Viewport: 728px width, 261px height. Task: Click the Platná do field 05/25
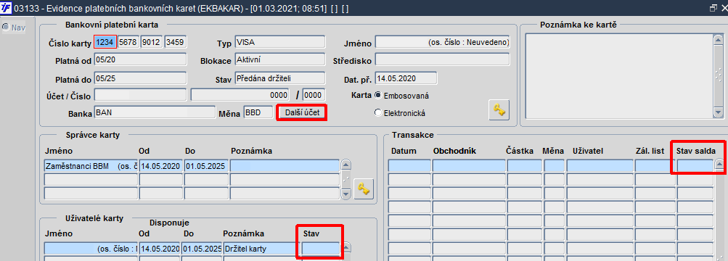coord(140,78)
